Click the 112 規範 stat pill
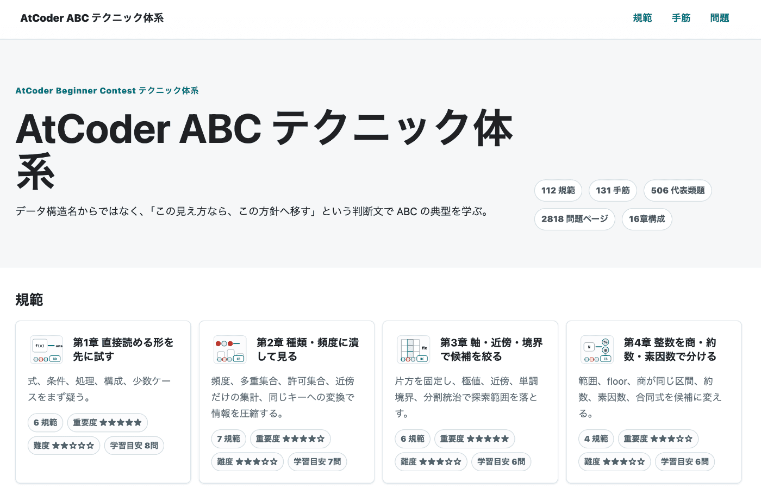761x488 pixels. click(558, 191)
